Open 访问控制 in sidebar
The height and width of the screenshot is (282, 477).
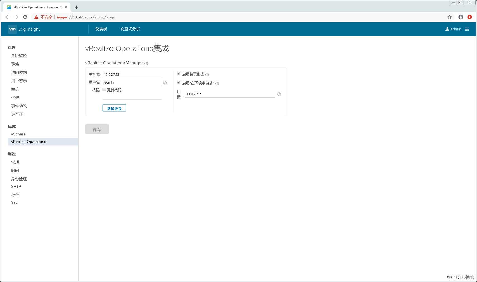(x=19, y=72)
